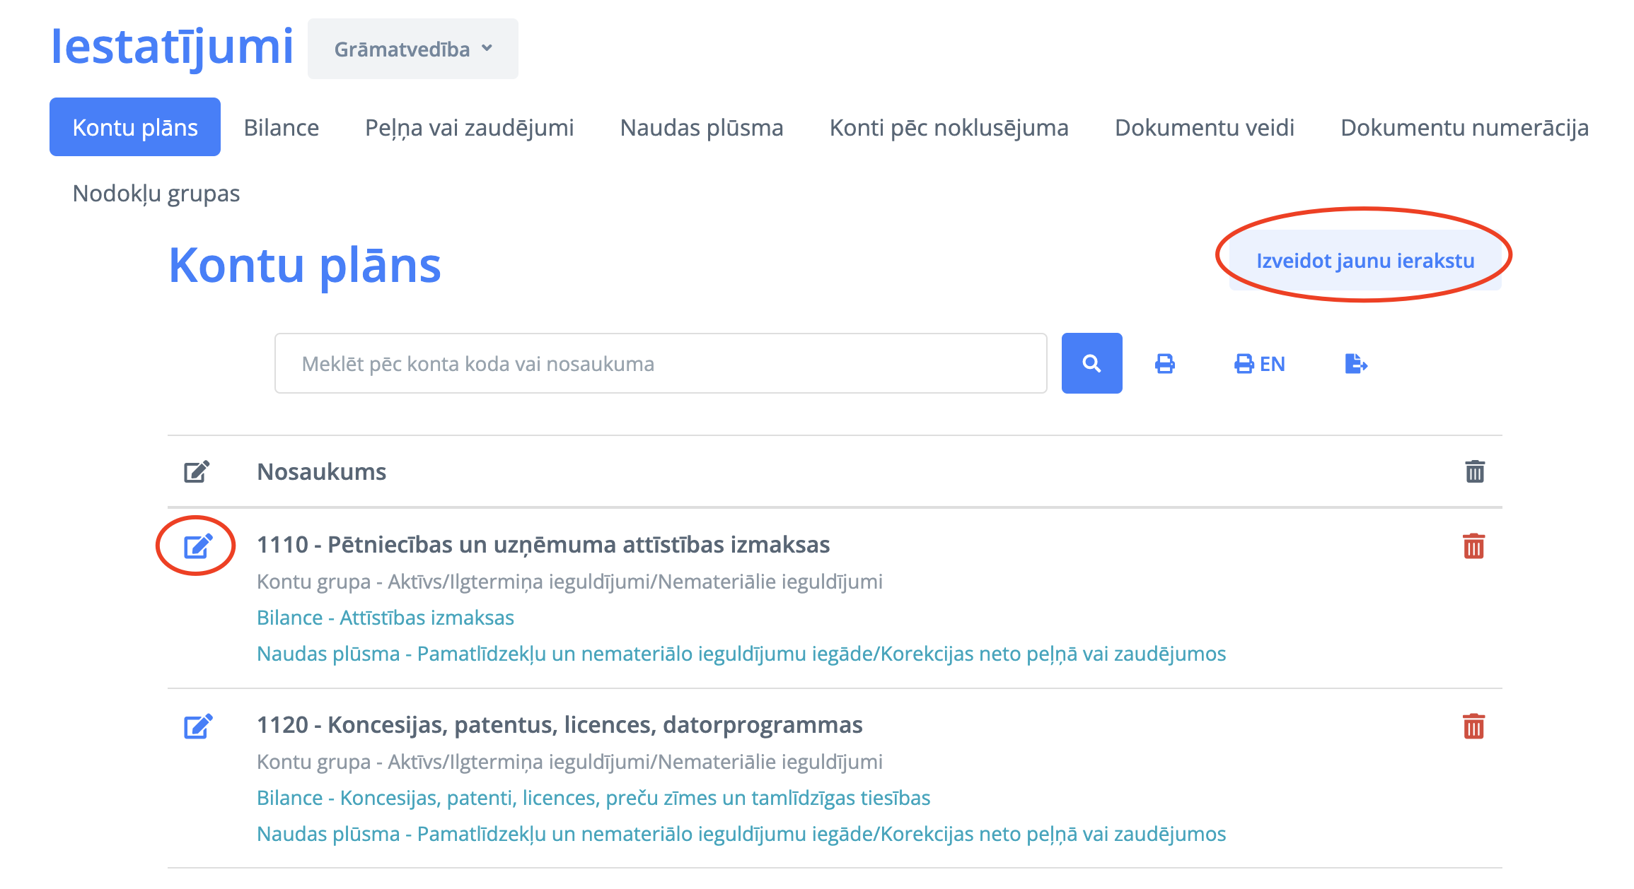1634x889 pixels.
Task: Click the Izveidot jaunu ierakstu button
Action: click(x=1364, y=260)
